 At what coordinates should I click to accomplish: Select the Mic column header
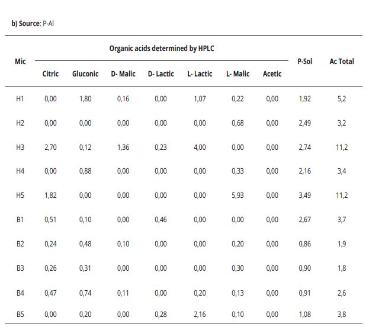[20, 61]
